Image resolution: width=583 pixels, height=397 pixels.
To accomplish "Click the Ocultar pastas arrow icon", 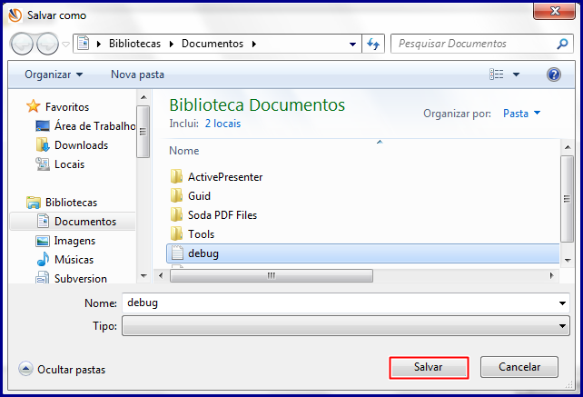I will click(25, 369).
